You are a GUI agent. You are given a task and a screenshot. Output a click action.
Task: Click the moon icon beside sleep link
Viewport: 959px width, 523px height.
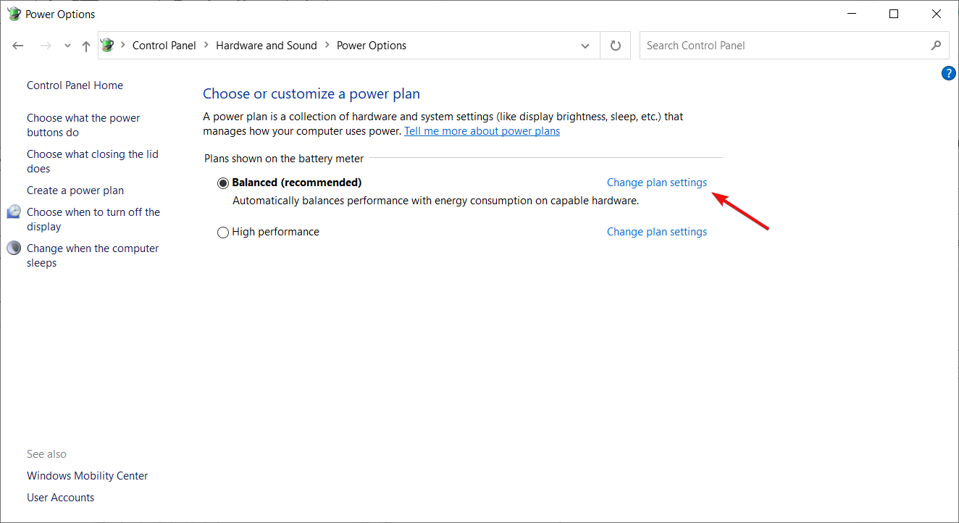pyautogui.click(x=14, y=248)
